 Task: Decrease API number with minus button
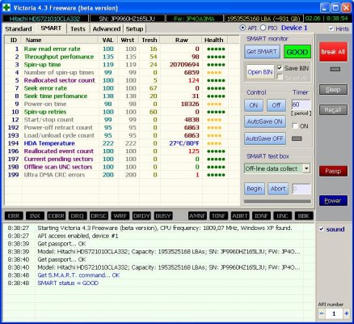pos(322,313)
